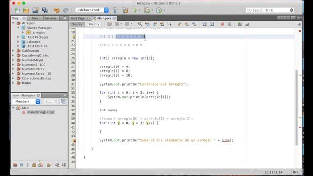Select the Main.java editor tab

104,18
